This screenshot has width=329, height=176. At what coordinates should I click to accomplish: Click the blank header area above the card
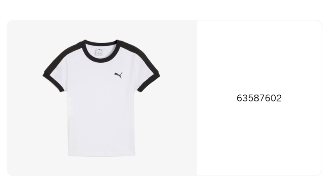coord(164,10)
